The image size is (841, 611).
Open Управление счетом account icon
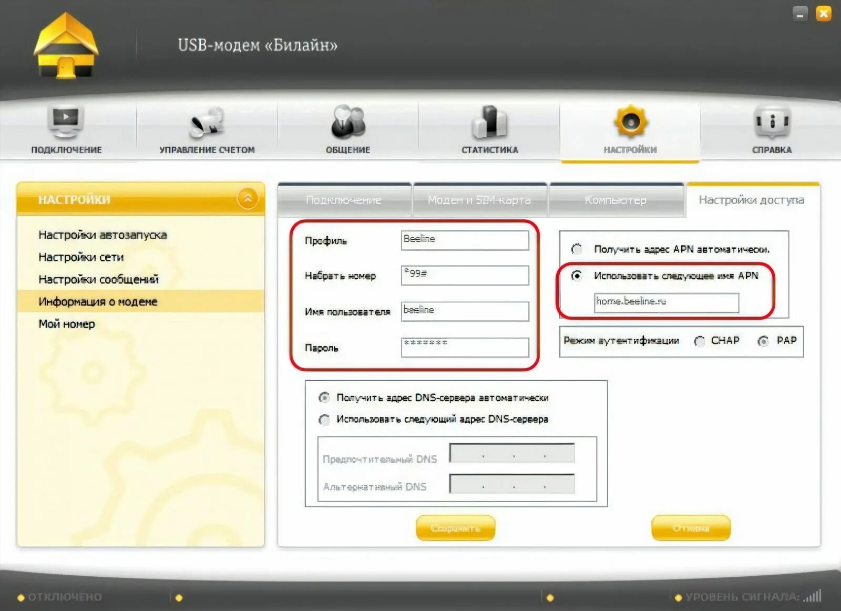pyautogui.click(x=207, y=122)
